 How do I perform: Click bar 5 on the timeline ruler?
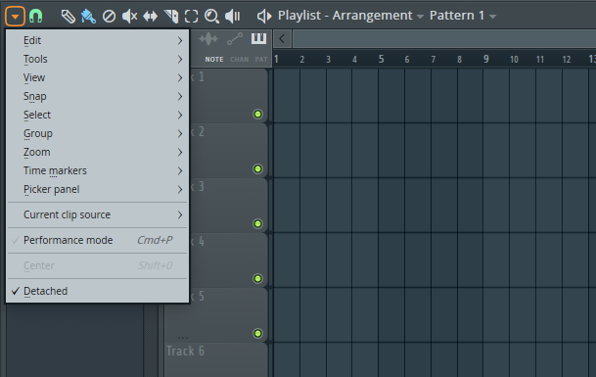382,59
